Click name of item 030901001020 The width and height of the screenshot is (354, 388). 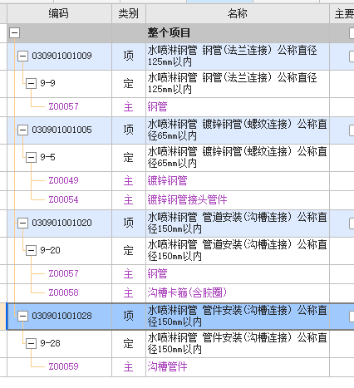[237, 223]
